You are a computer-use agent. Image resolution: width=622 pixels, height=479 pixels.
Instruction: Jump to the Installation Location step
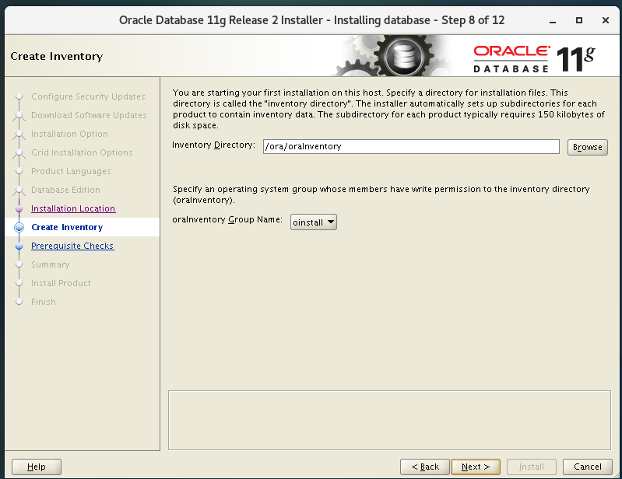click(73, 208)
